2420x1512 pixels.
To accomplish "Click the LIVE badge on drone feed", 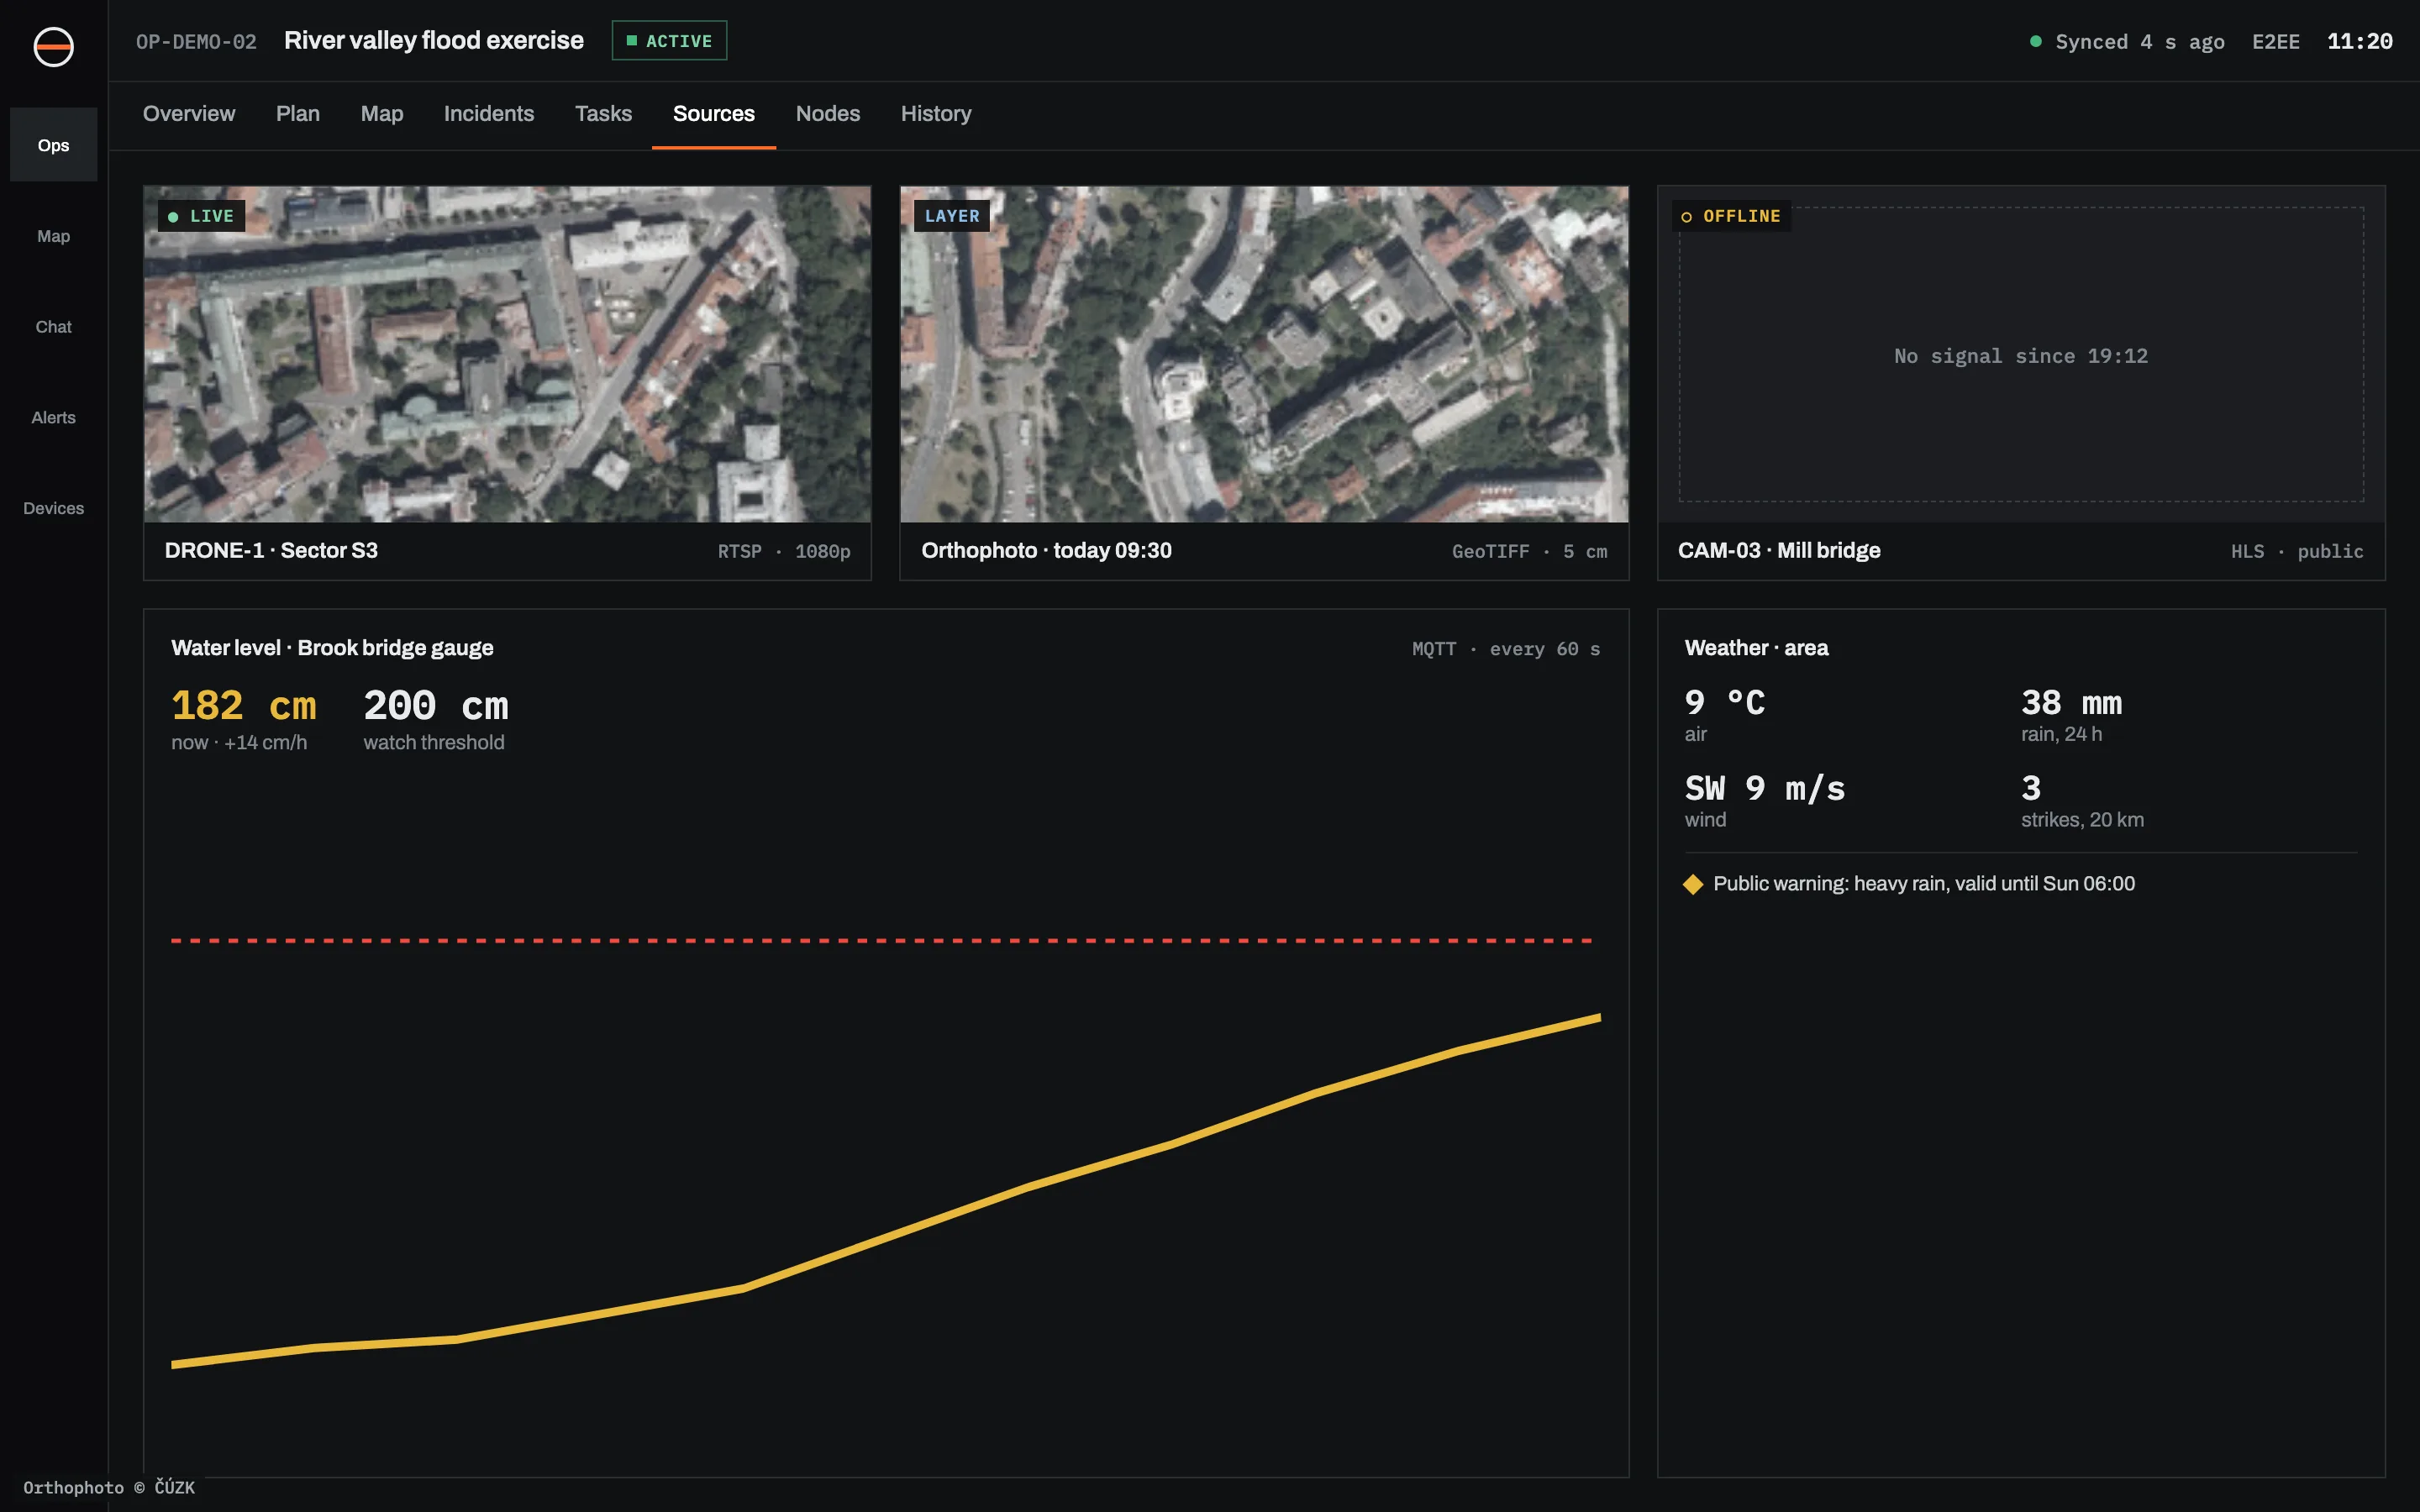I will 201,216.
